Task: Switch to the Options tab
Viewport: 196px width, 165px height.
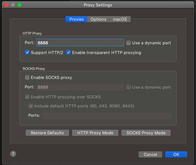Action: click(98, 19)
